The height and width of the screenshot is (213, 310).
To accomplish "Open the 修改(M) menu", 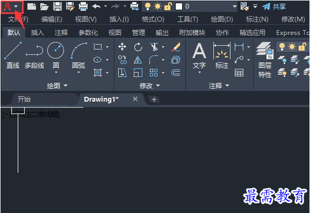I will (x=293, y=19).
